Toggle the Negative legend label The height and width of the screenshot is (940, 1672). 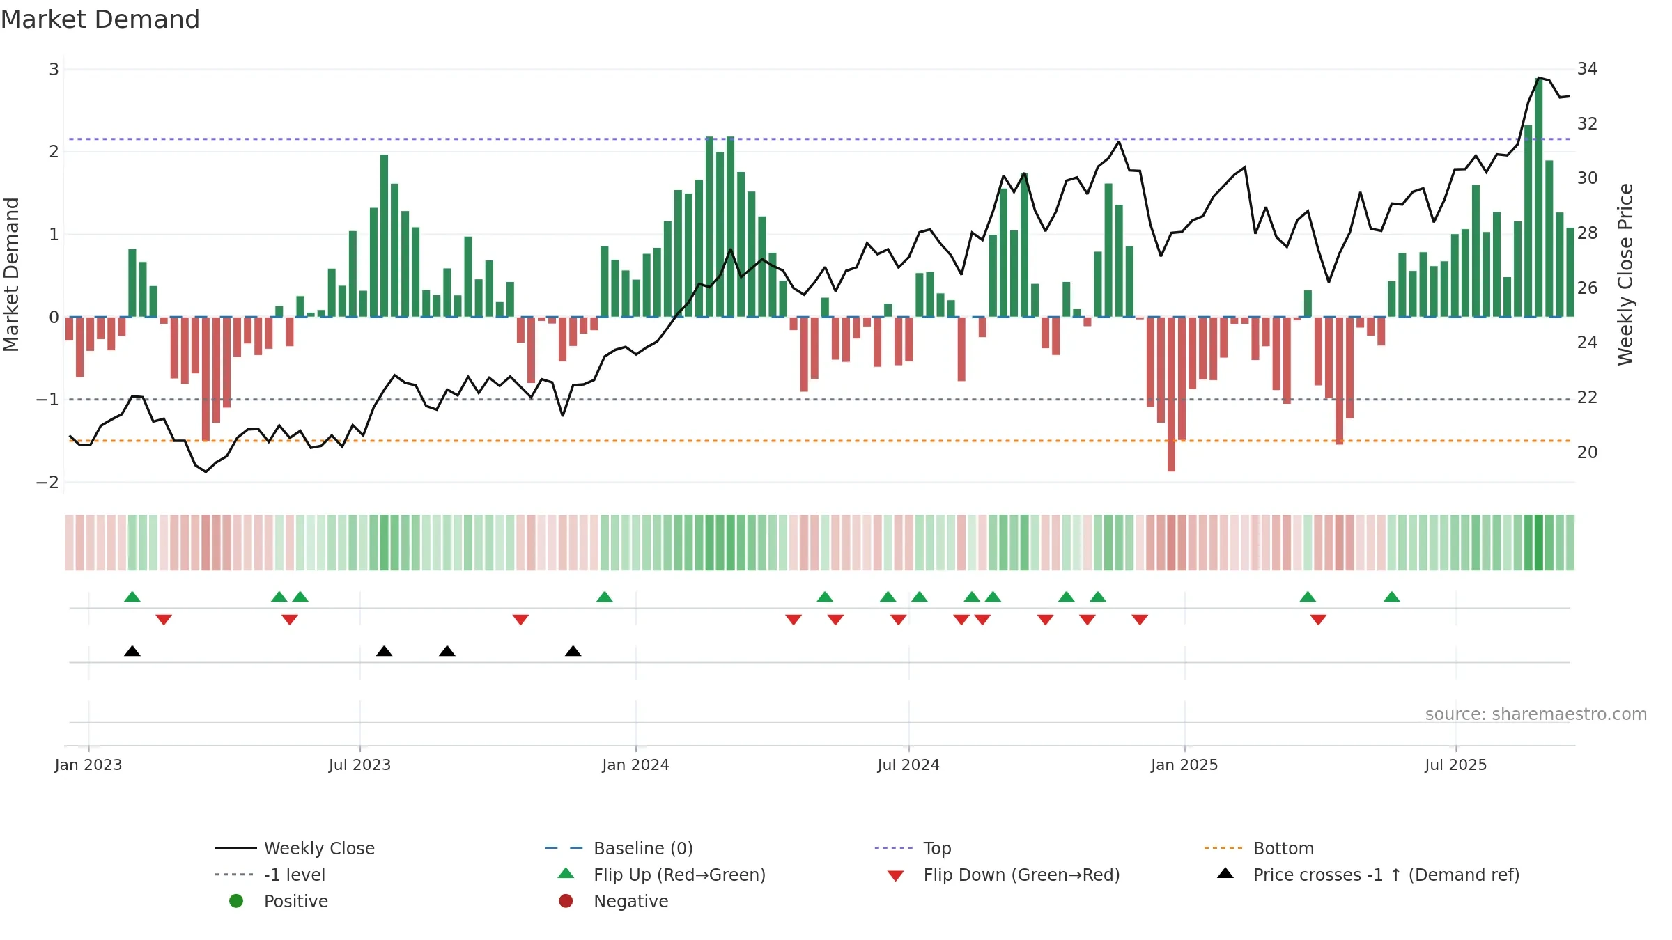coord(630,901)
